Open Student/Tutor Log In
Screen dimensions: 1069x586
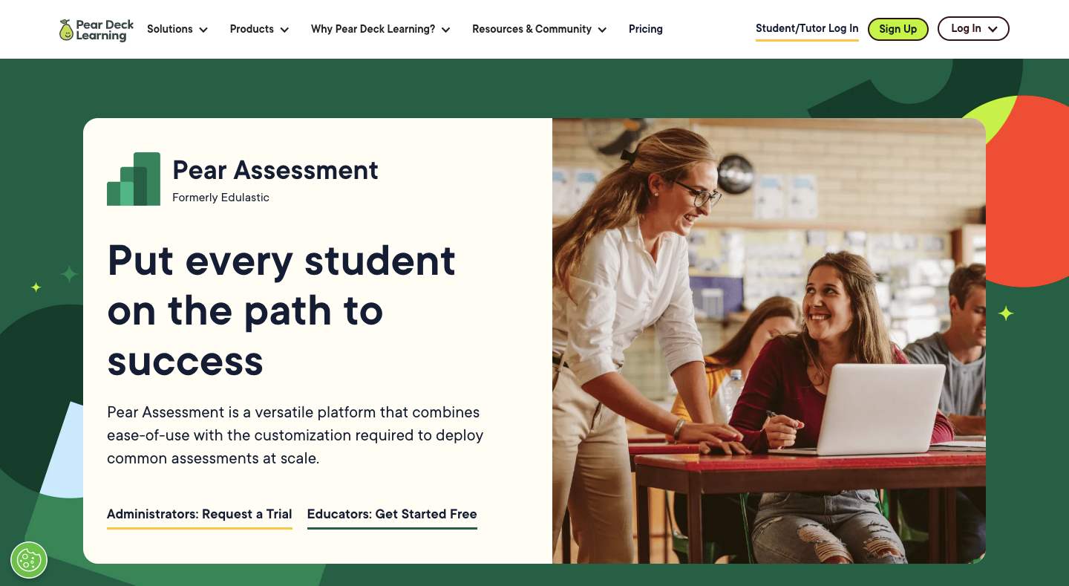807,28
